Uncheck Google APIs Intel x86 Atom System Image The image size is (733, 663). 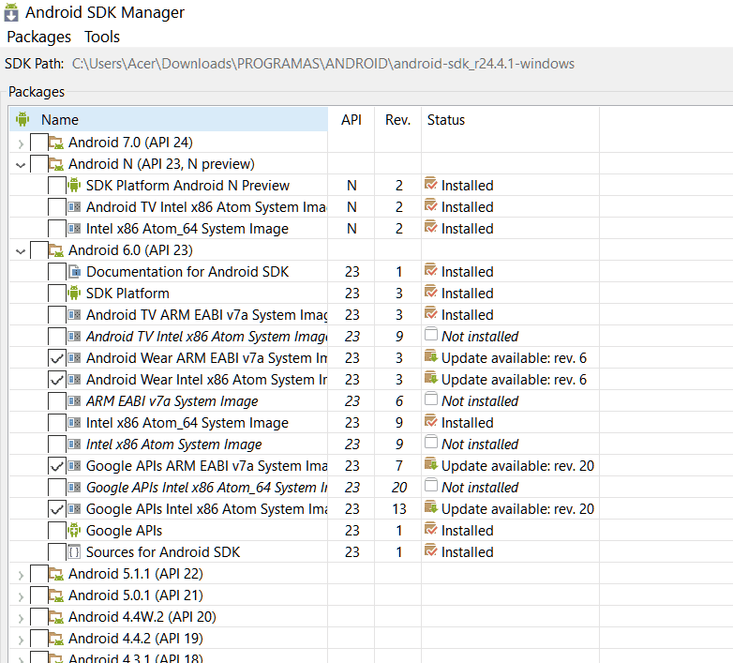point(57,509)
